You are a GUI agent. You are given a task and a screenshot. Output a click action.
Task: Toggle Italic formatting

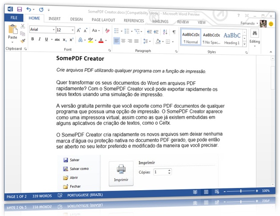tap(40, 39)
